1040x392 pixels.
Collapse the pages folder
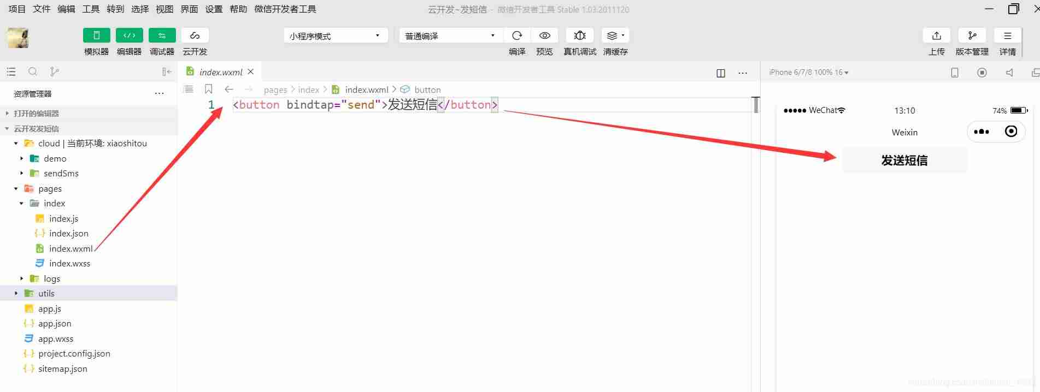[89, 188]
